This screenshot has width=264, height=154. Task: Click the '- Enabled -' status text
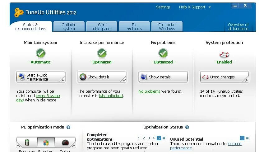pos(224,62)
